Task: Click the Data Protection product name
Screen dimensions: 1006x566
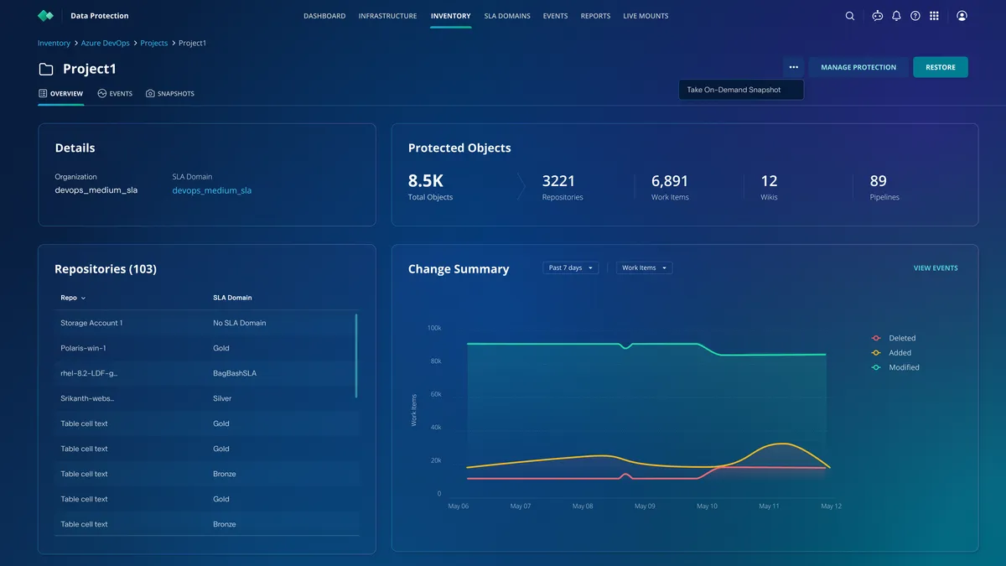Action: point(100,16)
